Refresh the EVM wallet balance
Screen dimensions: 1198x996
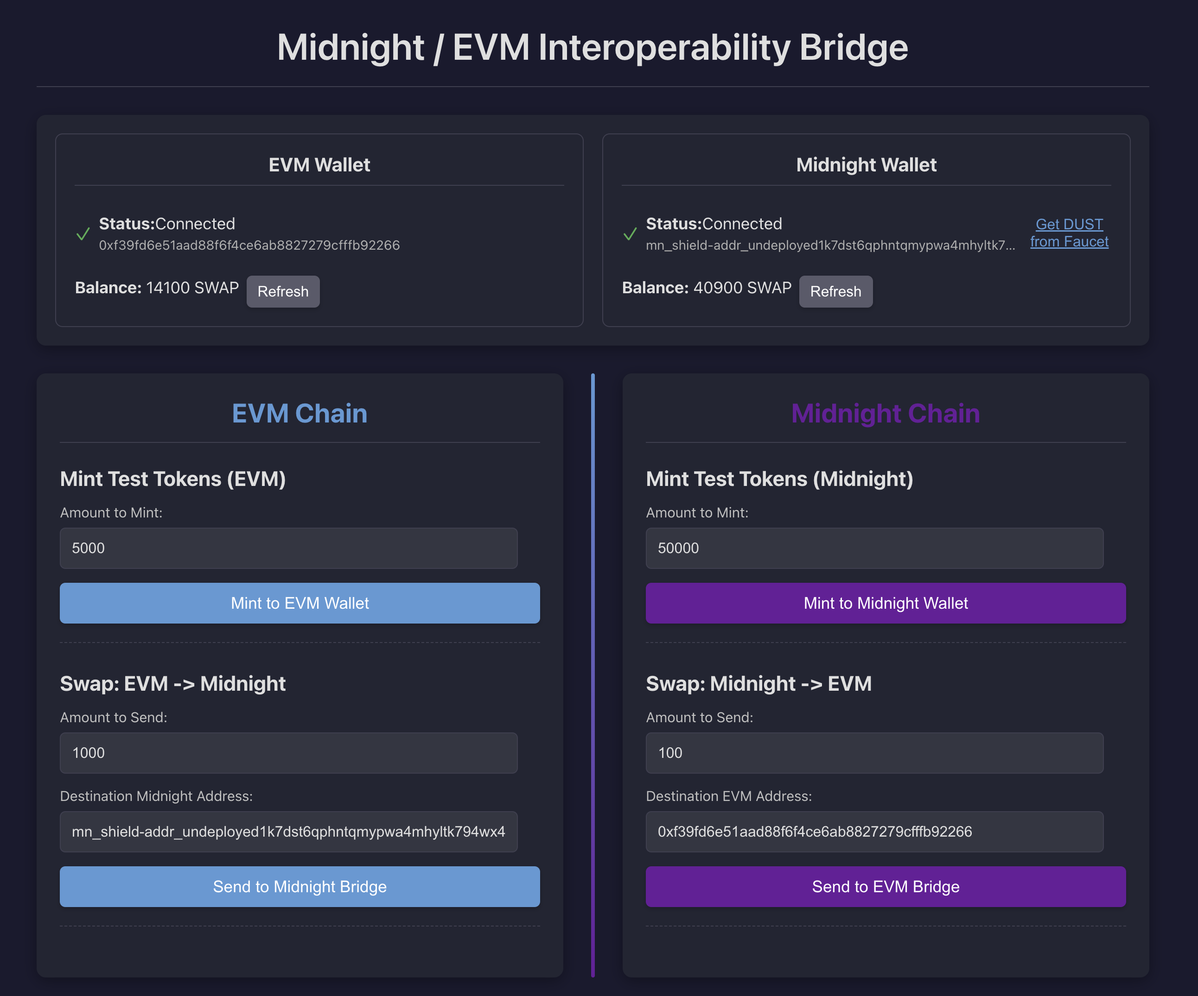[x=283, y=291]
